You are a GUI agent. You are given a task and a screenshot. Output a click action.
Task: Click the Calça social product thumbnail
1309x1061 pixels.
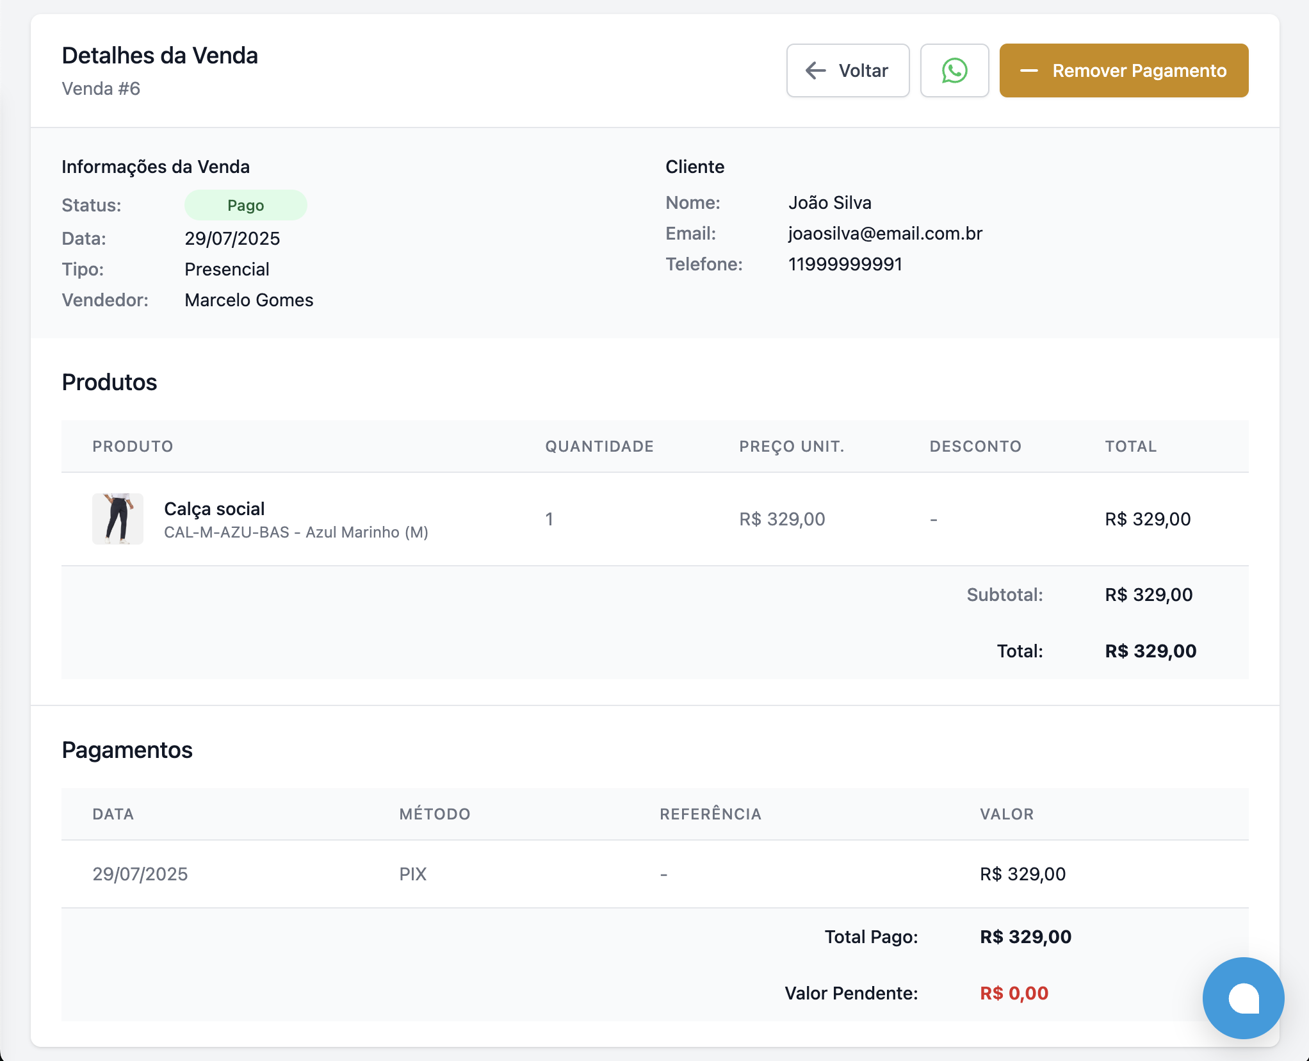coord(118,519)
